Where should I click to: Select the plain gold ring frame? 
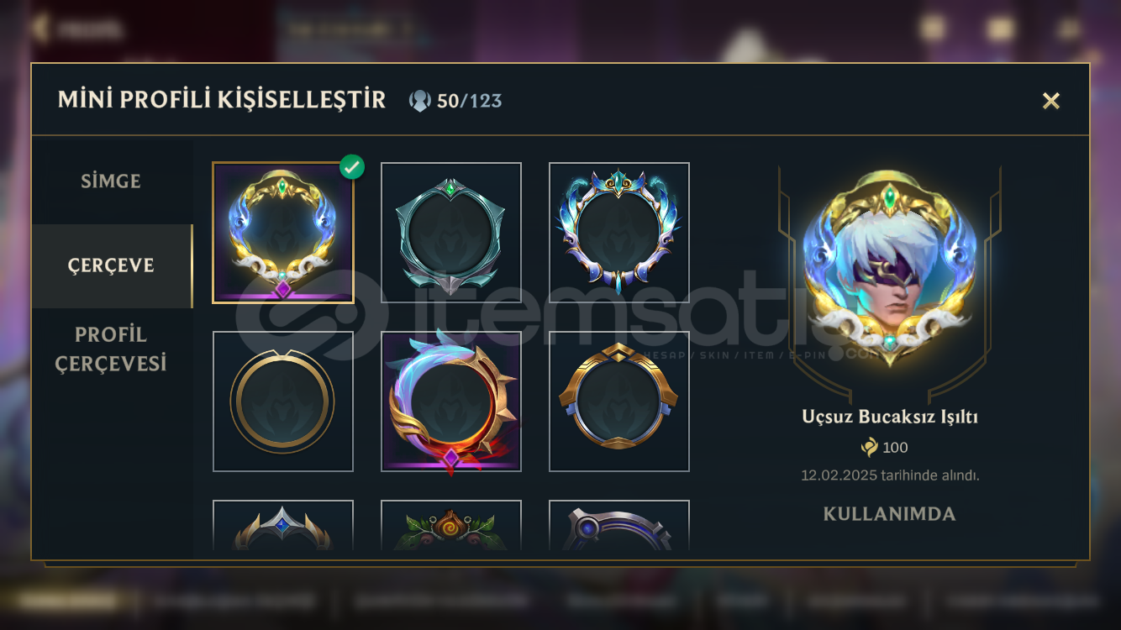(283, 402)
